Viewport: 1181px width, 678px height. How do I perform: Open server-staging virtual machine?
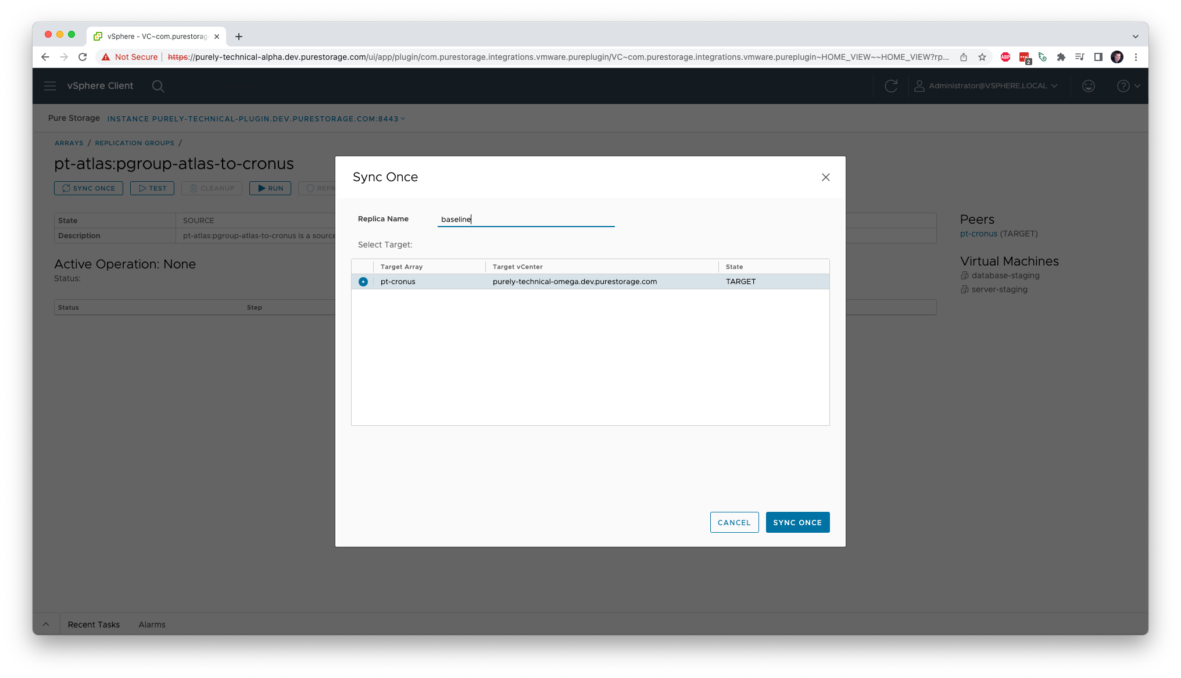[1000, 289]
